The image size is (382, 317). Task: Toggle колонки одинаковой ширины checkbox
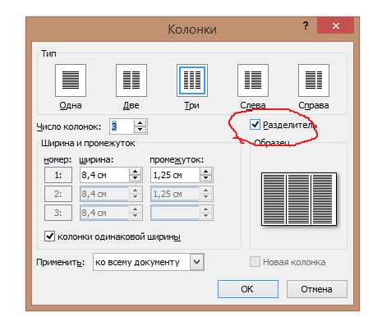49,236
